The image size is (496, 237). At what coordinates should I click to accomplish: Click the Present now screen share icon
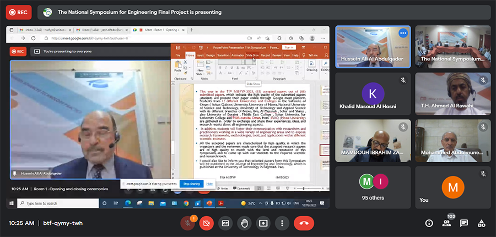(263, 223)
